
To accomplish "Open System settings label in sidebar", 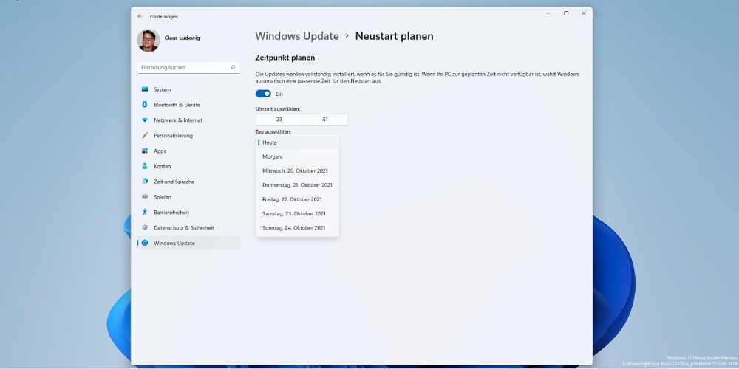I will [162, 89].
